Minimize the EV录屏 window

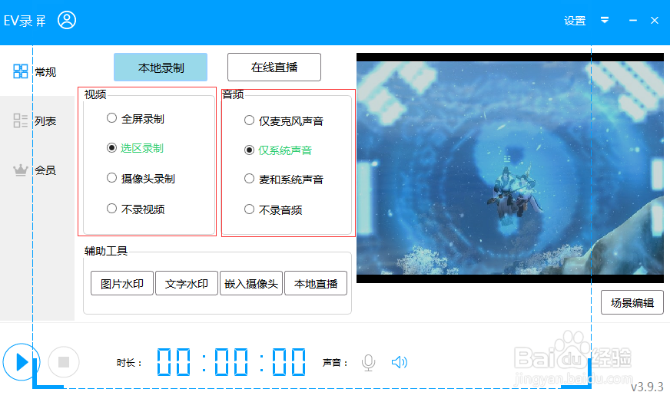pos(633,21)
